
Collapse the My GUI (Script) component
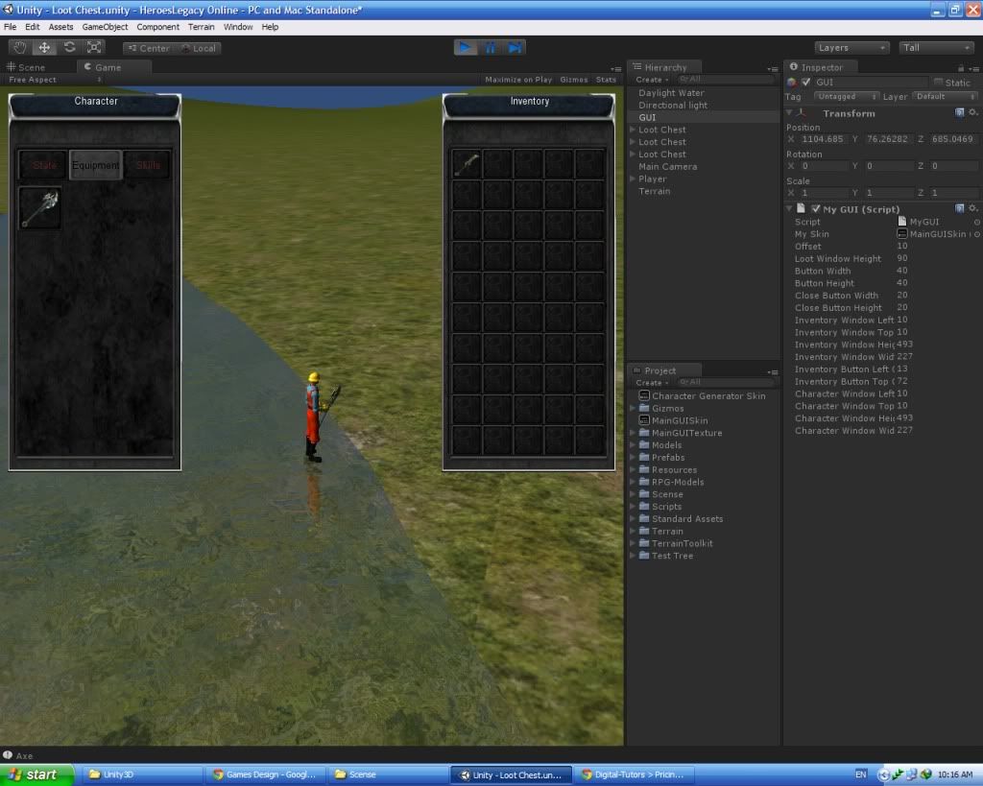pos(789,208)
